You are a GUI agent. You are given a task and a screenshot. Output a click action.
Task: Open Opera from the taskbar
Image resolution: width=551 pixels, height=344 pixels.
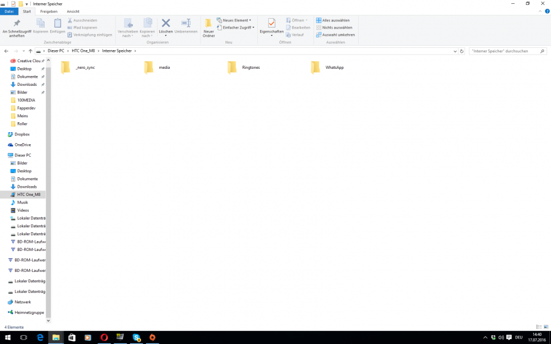pyautogui.click(x=104, y=338)
